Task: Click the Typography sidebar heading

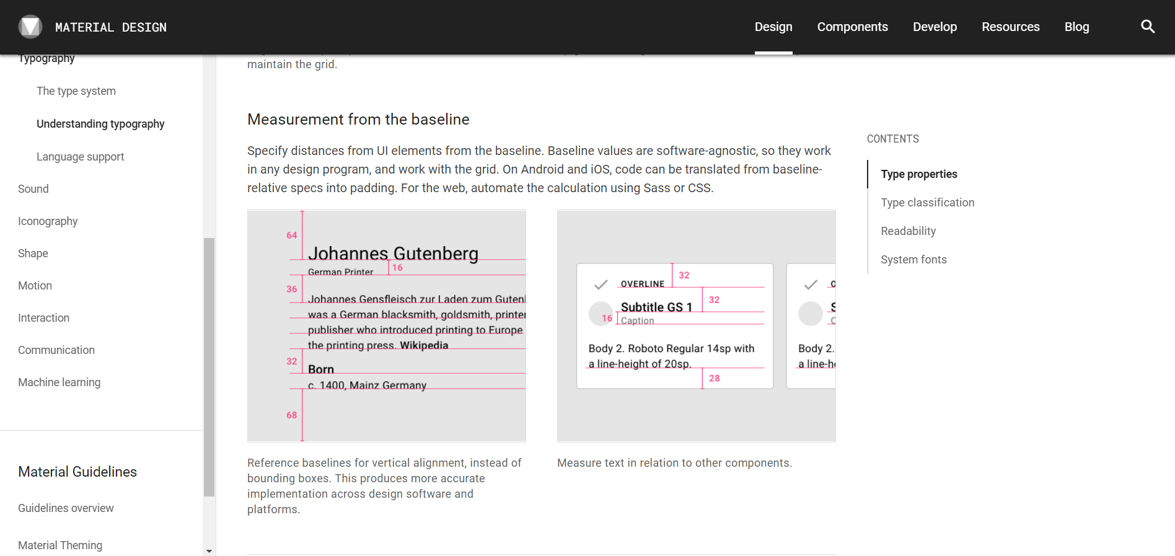Action: pos(46,59)
